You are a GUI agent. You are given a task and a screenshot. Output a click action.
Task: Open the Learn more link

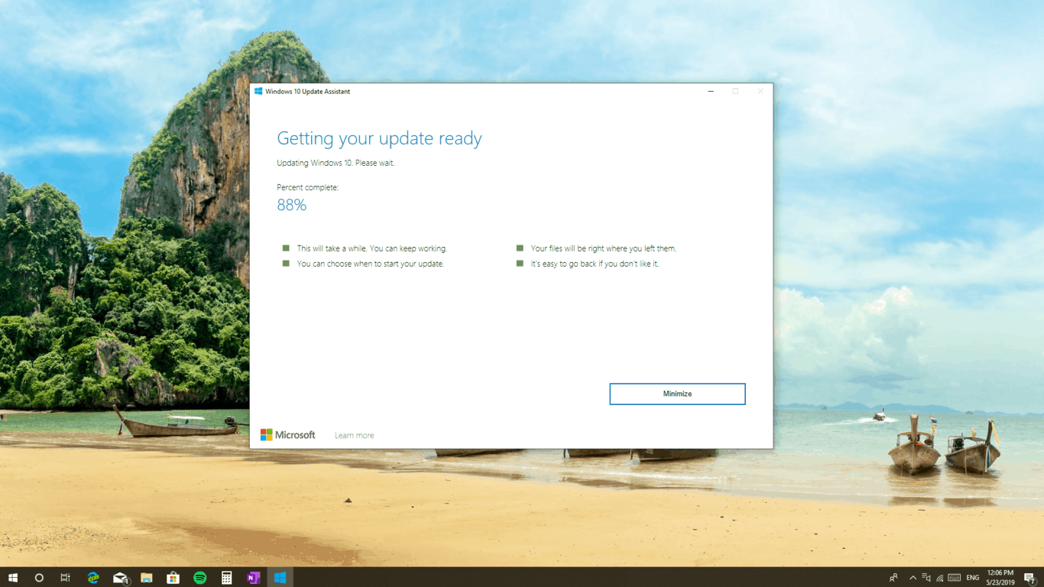[x=354, y=436]
